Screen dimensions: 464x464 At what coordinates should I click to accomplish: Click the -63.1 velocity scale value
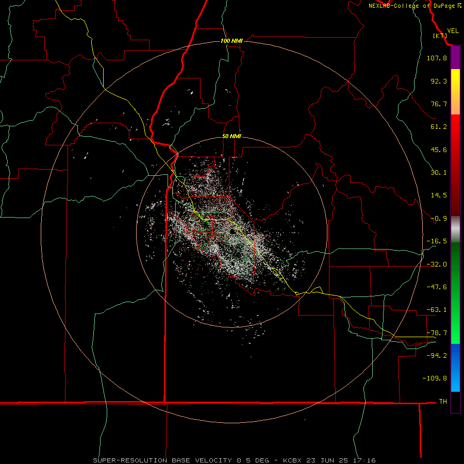tap(437, 310)
